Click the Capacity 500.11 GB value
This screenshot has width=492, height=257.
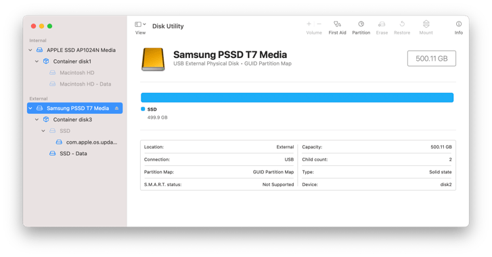(441, 147)
